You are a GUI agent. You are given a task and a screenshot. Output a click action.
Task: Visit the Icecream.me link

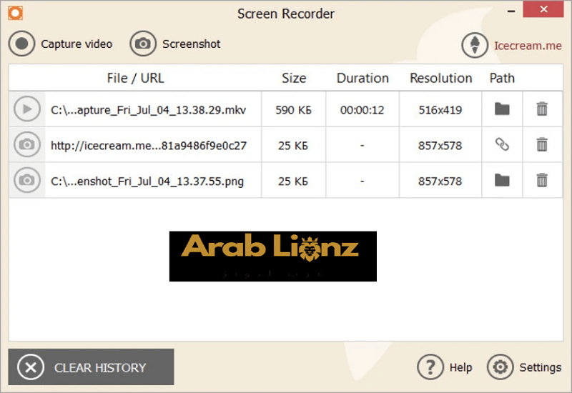tap(528, 46)
